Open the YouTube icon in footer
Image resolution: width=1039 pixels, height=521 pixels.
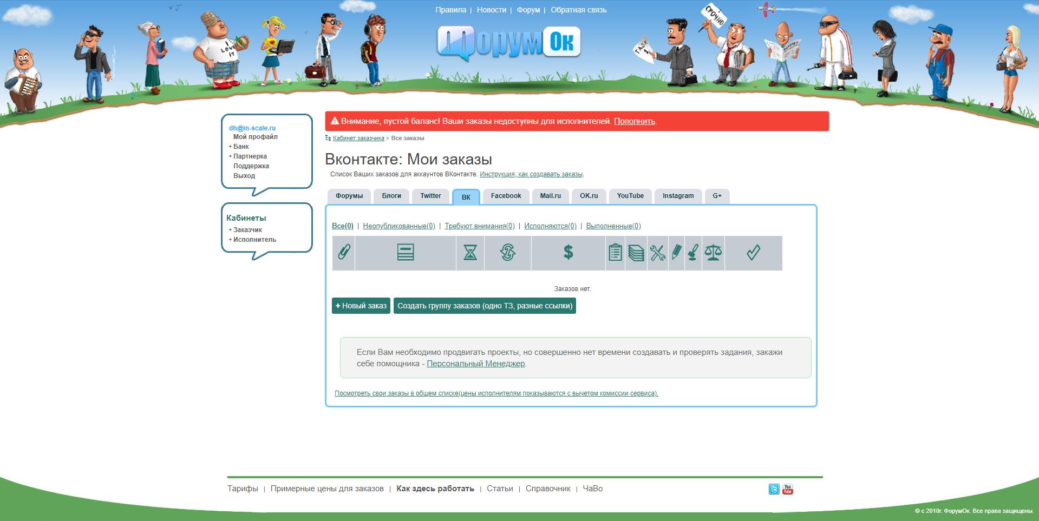point(788,489)
